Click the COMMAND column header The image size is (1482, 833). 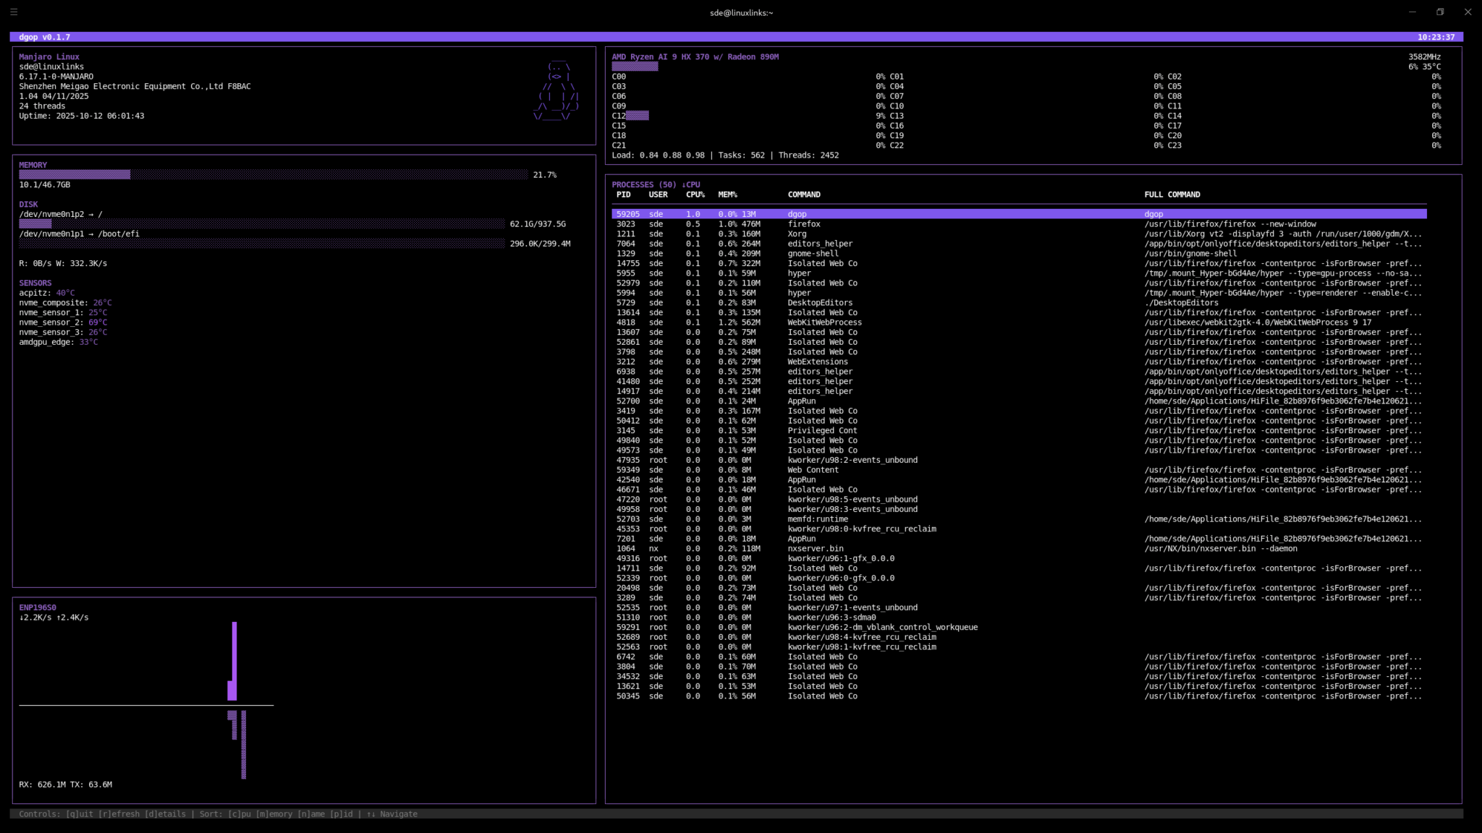click(803, 195)
